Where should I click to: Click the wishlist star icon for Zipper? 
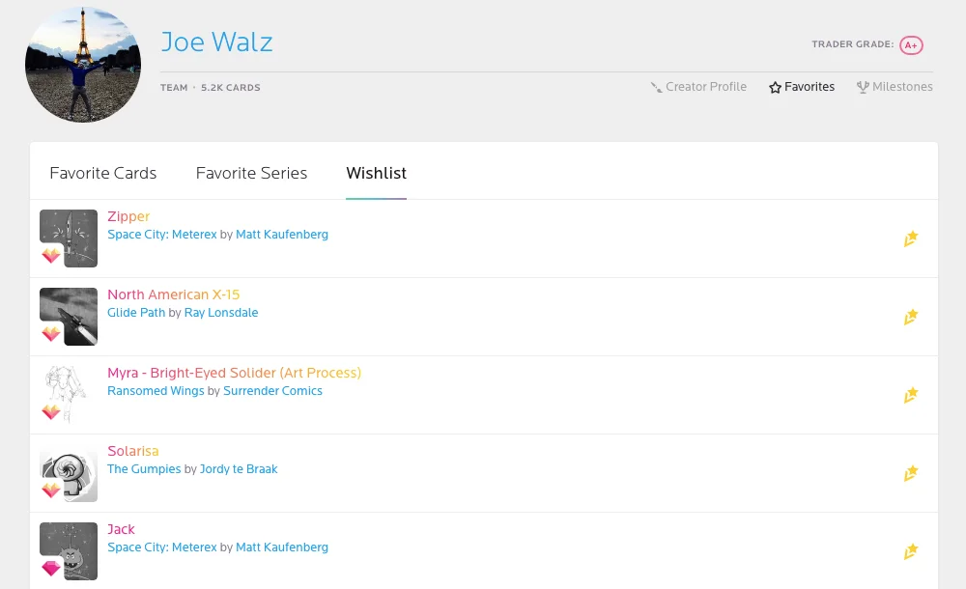coord(911,238)
